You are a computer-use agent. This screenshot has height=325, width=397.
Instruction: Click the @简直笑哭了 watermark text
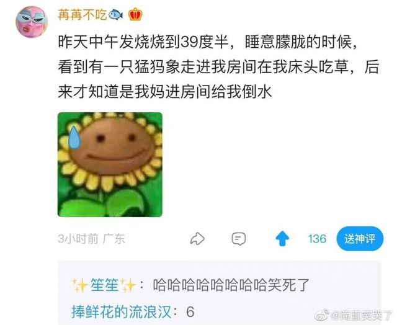click(362, 315)
